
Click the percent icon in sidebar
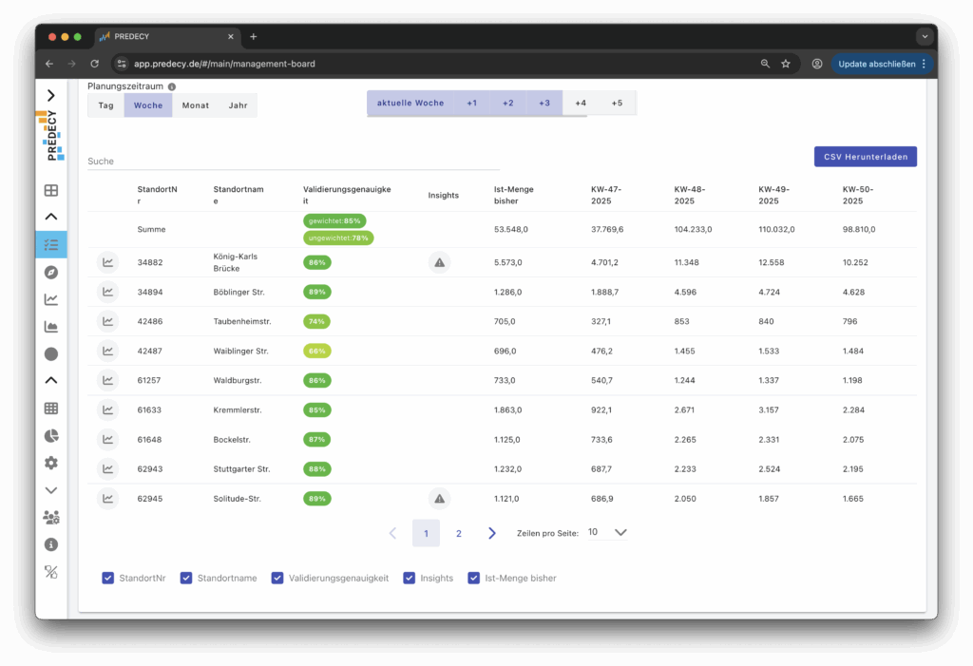coord(51,572)
